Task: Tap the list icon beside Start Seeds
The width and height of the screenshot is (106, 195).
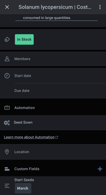Action: [7, 186]
